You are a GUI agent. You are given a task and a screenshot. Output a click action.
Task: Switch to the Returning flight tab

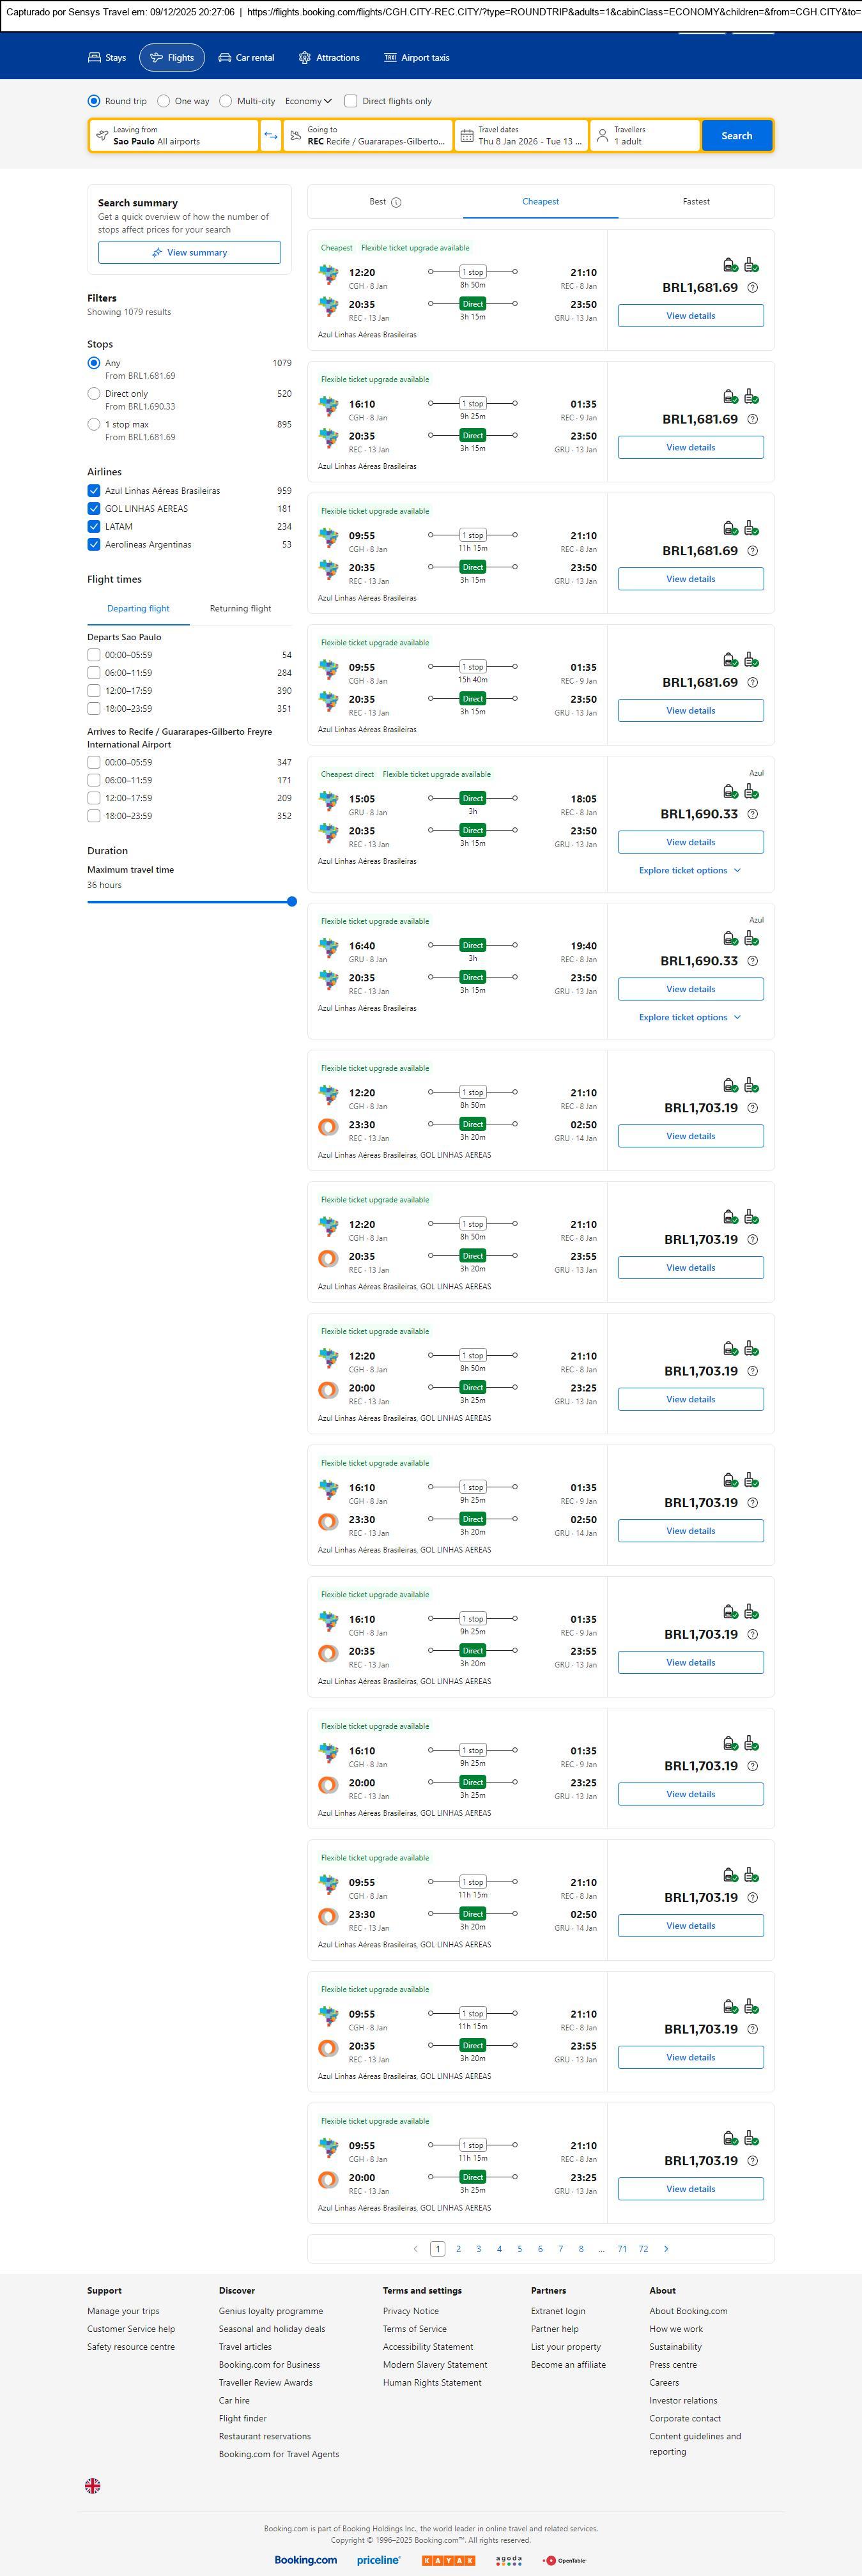(240, 609)
